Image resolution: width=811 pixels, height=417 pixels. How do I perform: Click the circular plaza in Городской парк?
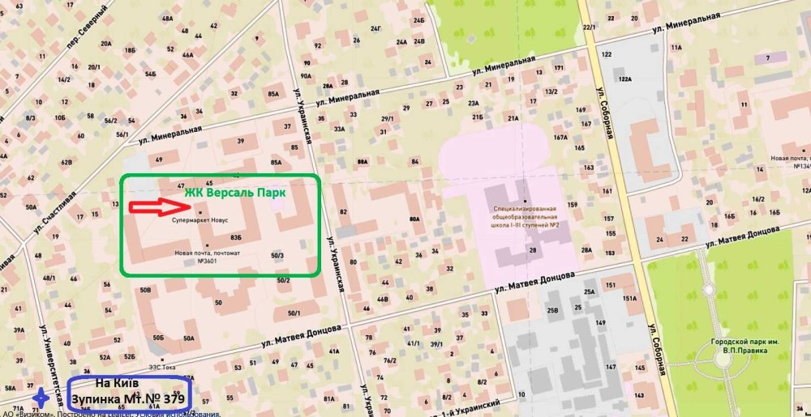point(722,358)
